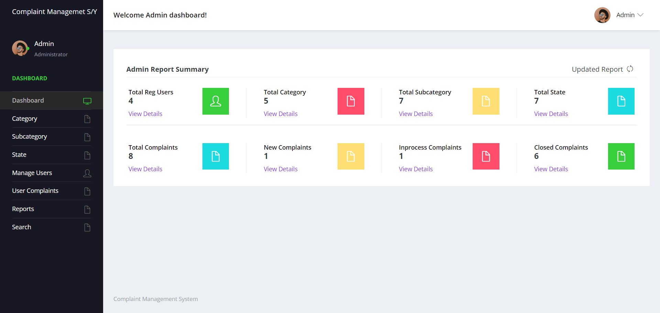Viewport: 660px width, 313px height.
Task: Click the chevron next to Admin username
Action: pos(641,15)
